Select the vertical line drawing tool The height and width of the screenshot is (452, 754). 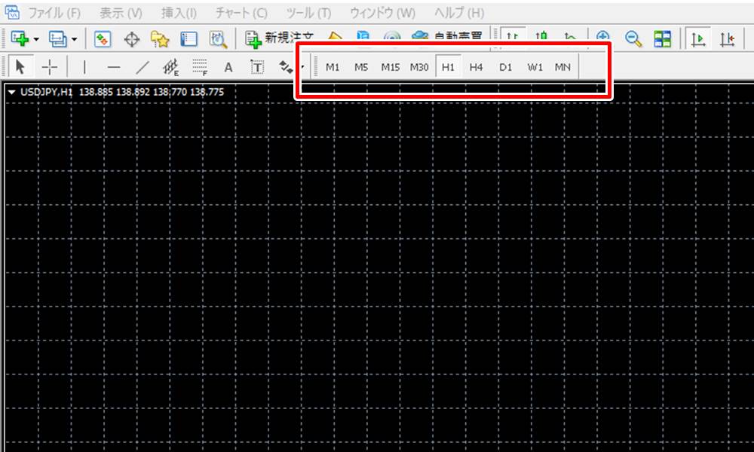click(84, 67)
